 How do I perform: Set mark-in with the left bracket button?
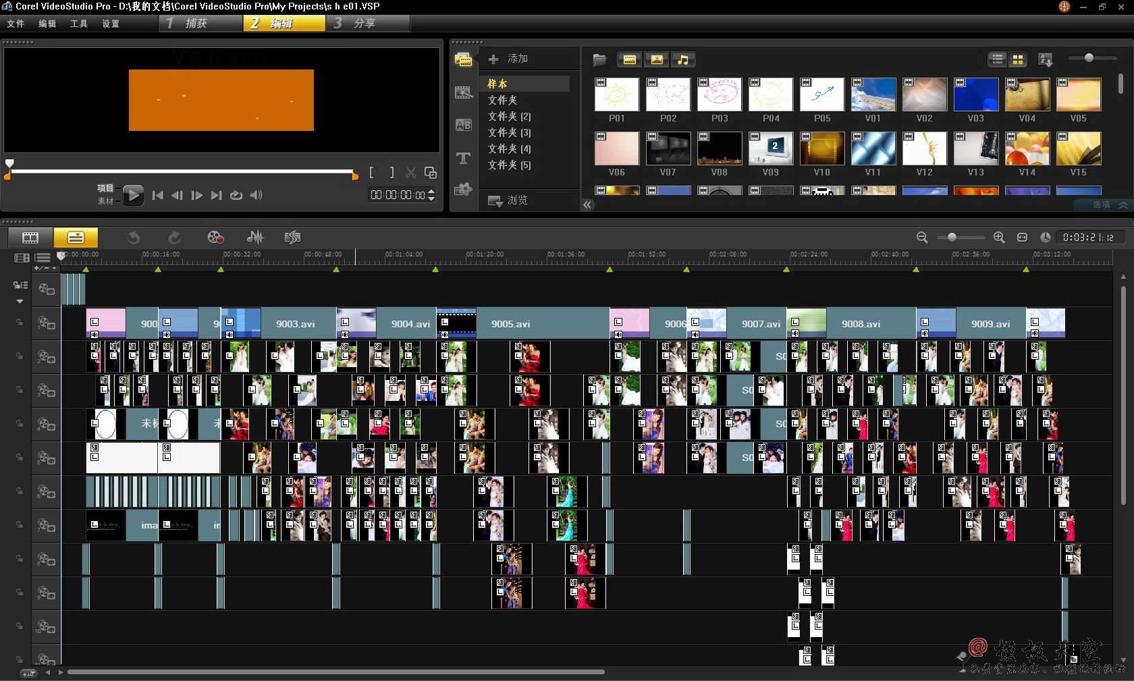pyautogui.click(x=371, y=173)
